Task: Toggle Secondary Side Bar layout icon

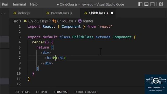Action: pos(152,4)
